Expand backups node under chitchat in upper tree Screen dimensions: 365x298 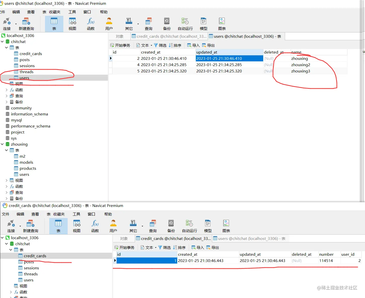(7, 102)
